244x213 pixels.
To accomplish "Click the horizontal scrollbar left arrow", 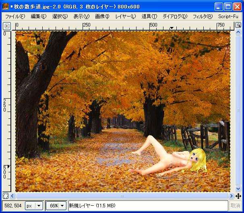I will click(12, 196).
